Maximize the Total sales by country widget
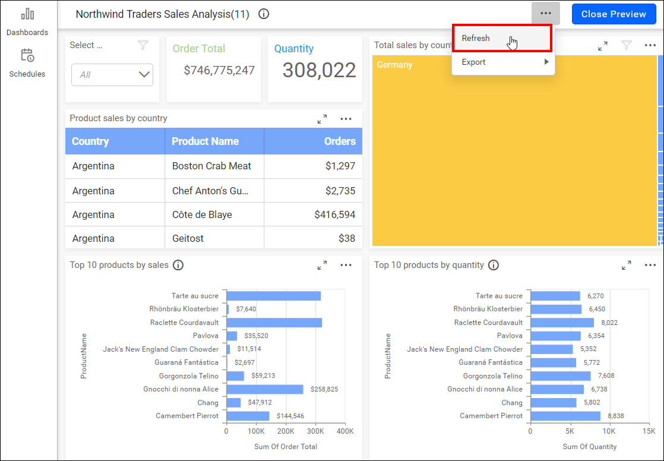 point(603,45)
